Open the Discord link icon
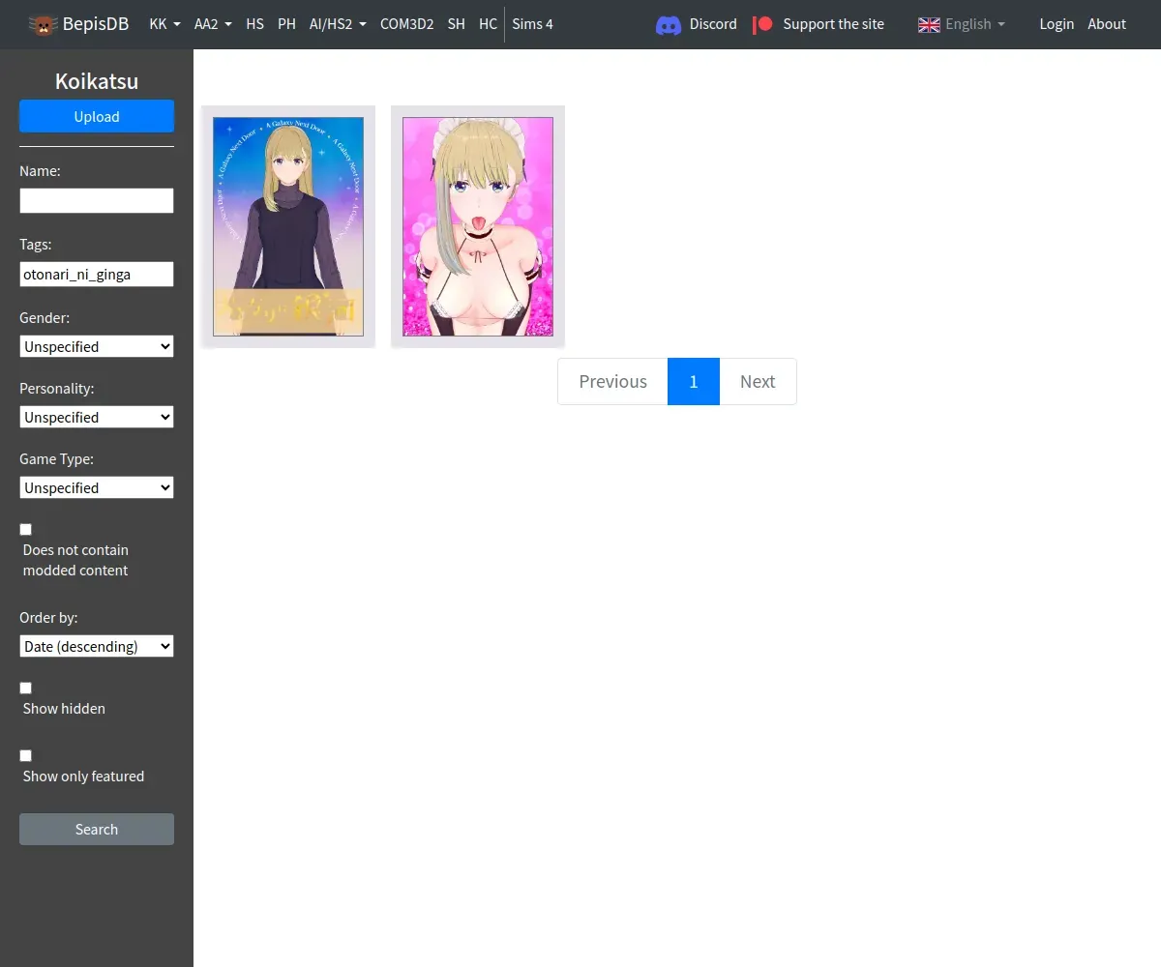This screenshot has width=1161, height=967. coord(669,24)
